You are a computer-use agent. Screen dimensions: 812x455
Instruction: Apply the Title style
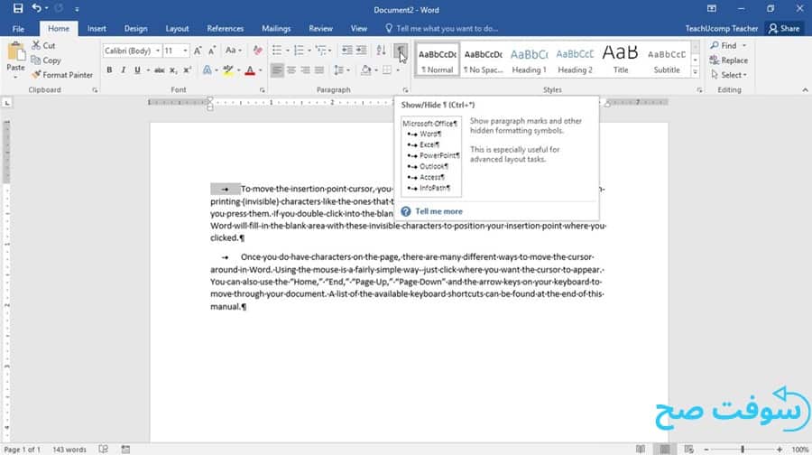pos(621,59)
